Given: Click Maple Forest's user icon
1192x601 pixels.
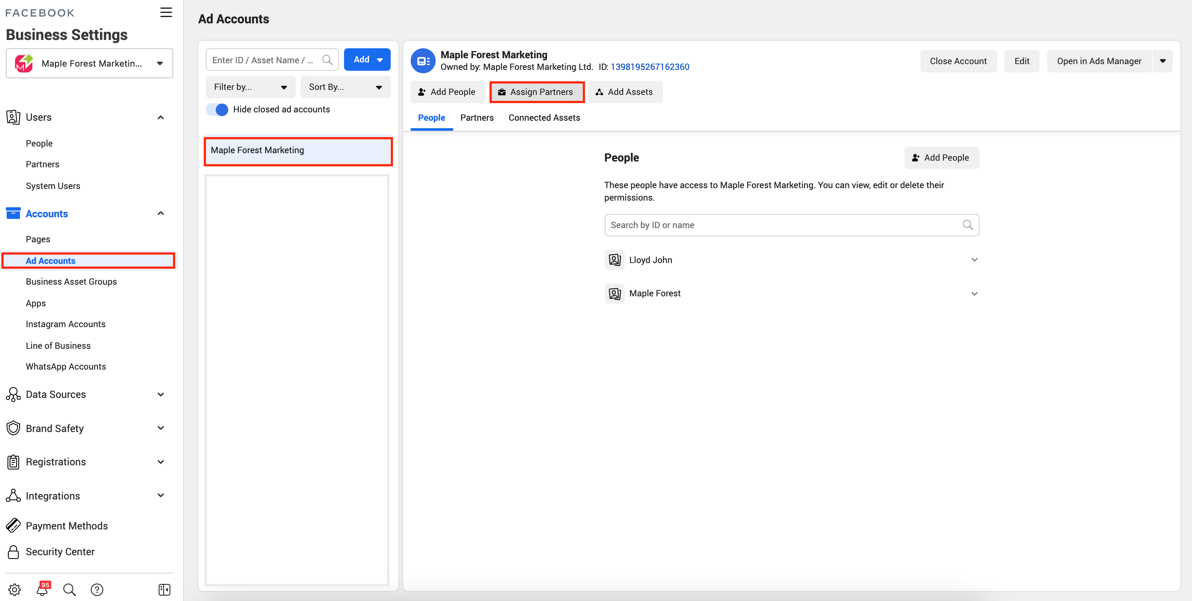Looking at the screenshot, I should pos(614,293).
